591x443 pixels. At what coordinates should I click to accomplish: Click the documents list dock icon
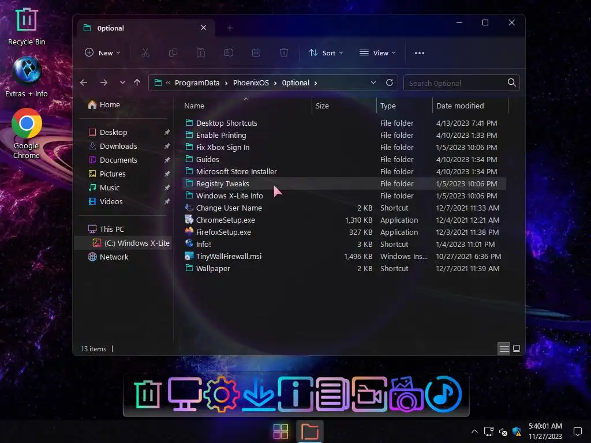pyautogui.click(x=332, y=394)
